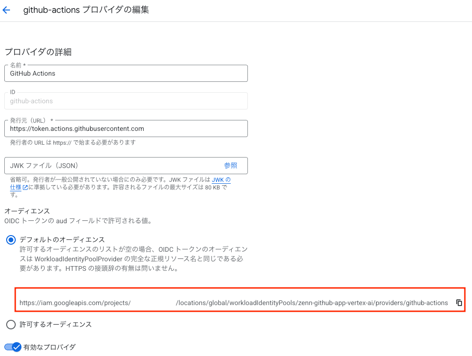
Task: Click the プロバイダの詳細 heading
Action: point(38,52)
